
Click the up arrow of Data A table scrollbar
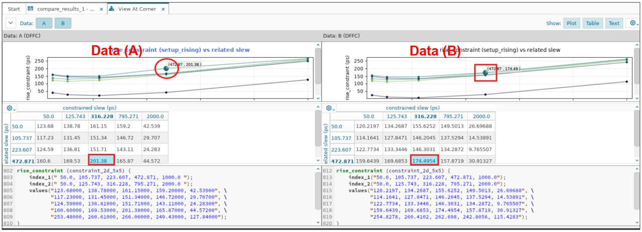[317, 107]
